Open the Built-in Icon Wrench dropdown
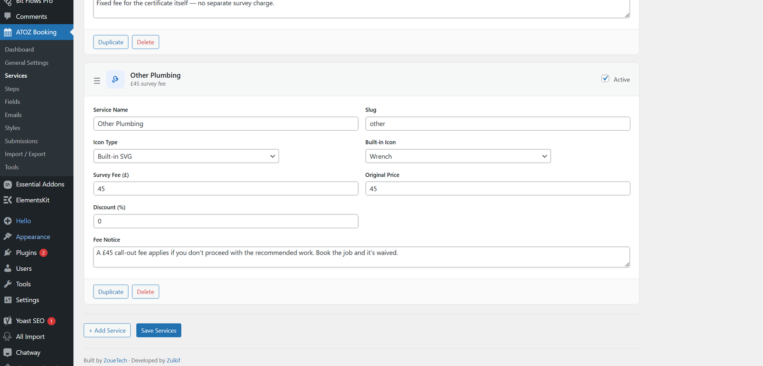This screenshot has width=763, height=366. click(458, 156)
